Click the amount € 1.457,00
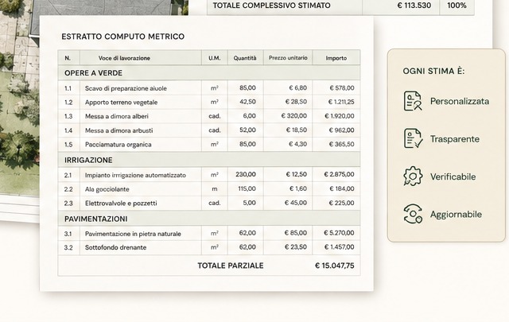Image resolution: width=509 pixels, height=322 pixels. click(340, 247)
